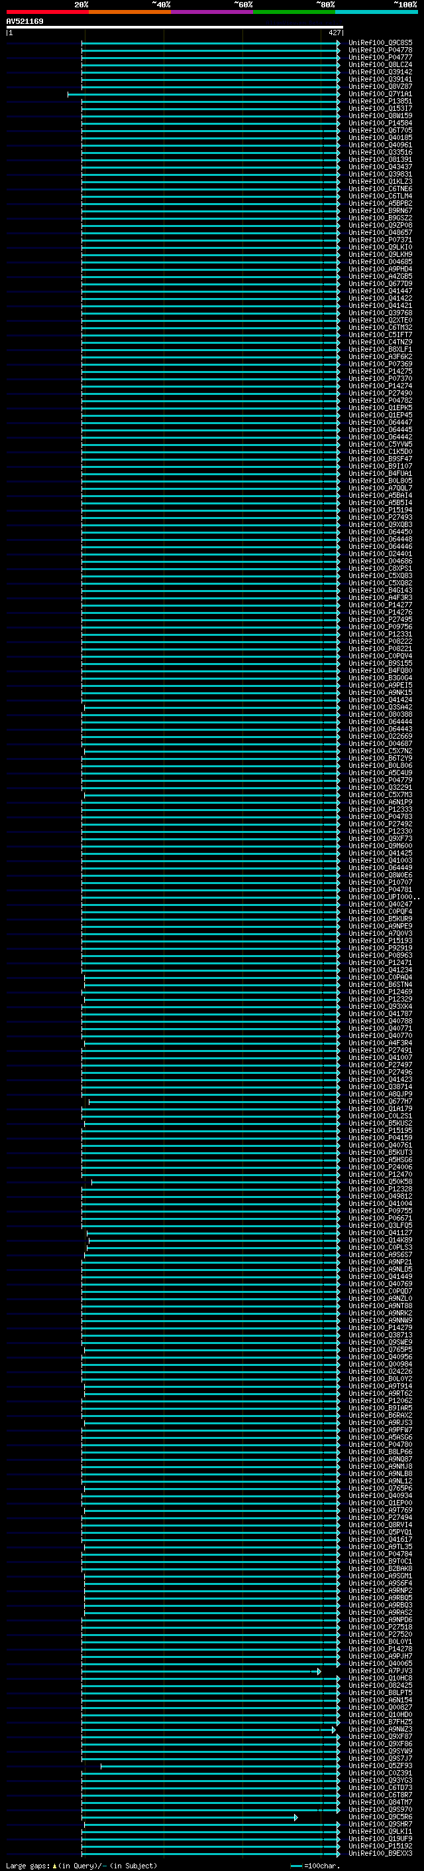The height and width of the screenshot is (1871, 424).
Task: Click the ruler end position 427
Action: 334,33
